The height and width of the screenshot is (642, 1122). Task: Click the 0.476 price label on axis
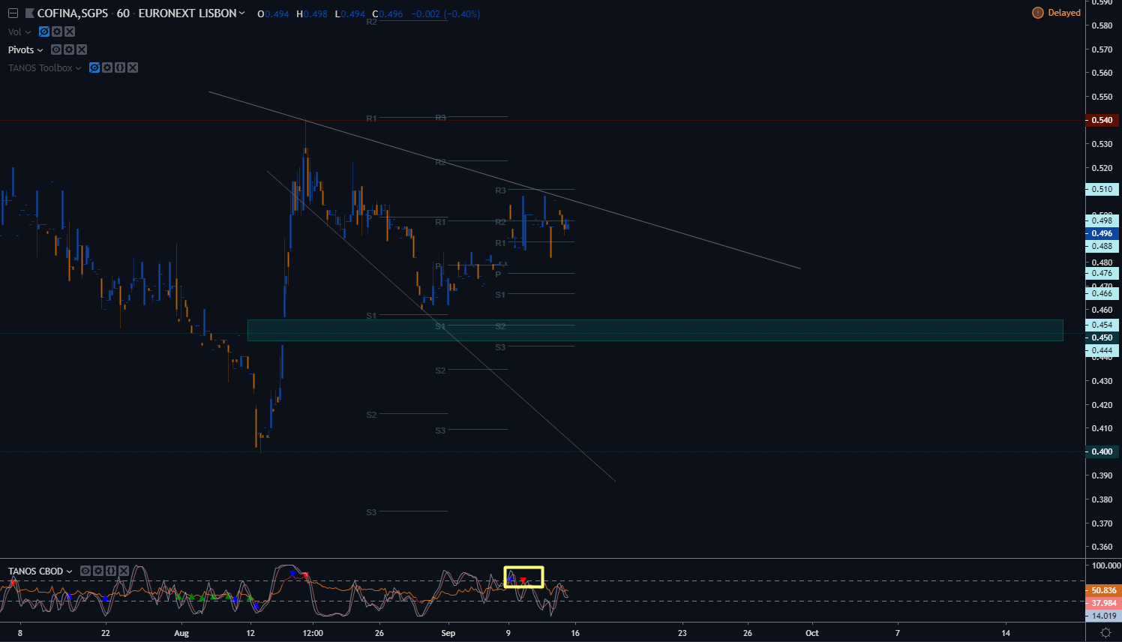[x=1102, y=273]
